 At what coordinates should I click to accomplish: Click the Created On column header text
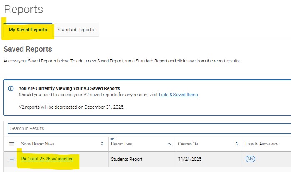[x=188, y=144]
